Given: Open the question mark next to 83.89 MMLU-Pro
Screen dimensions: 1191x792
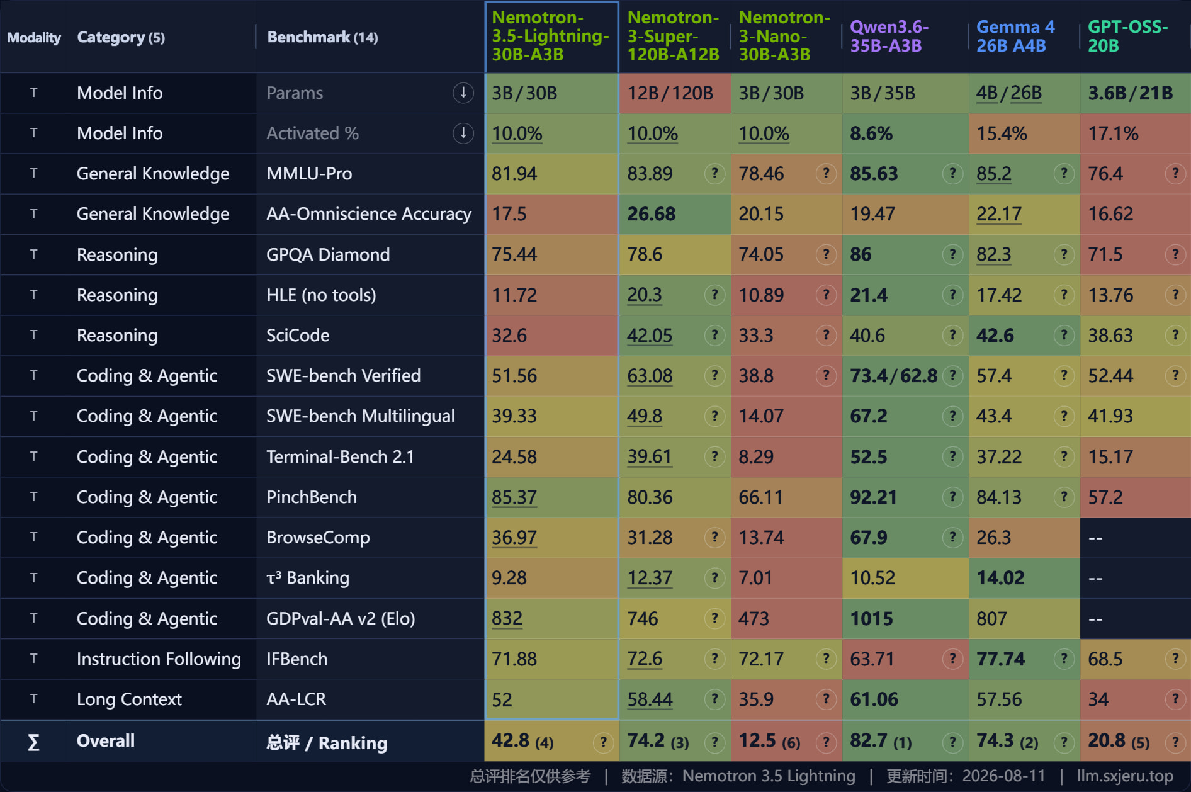Looking at the screenshot, I should (714, 174).
